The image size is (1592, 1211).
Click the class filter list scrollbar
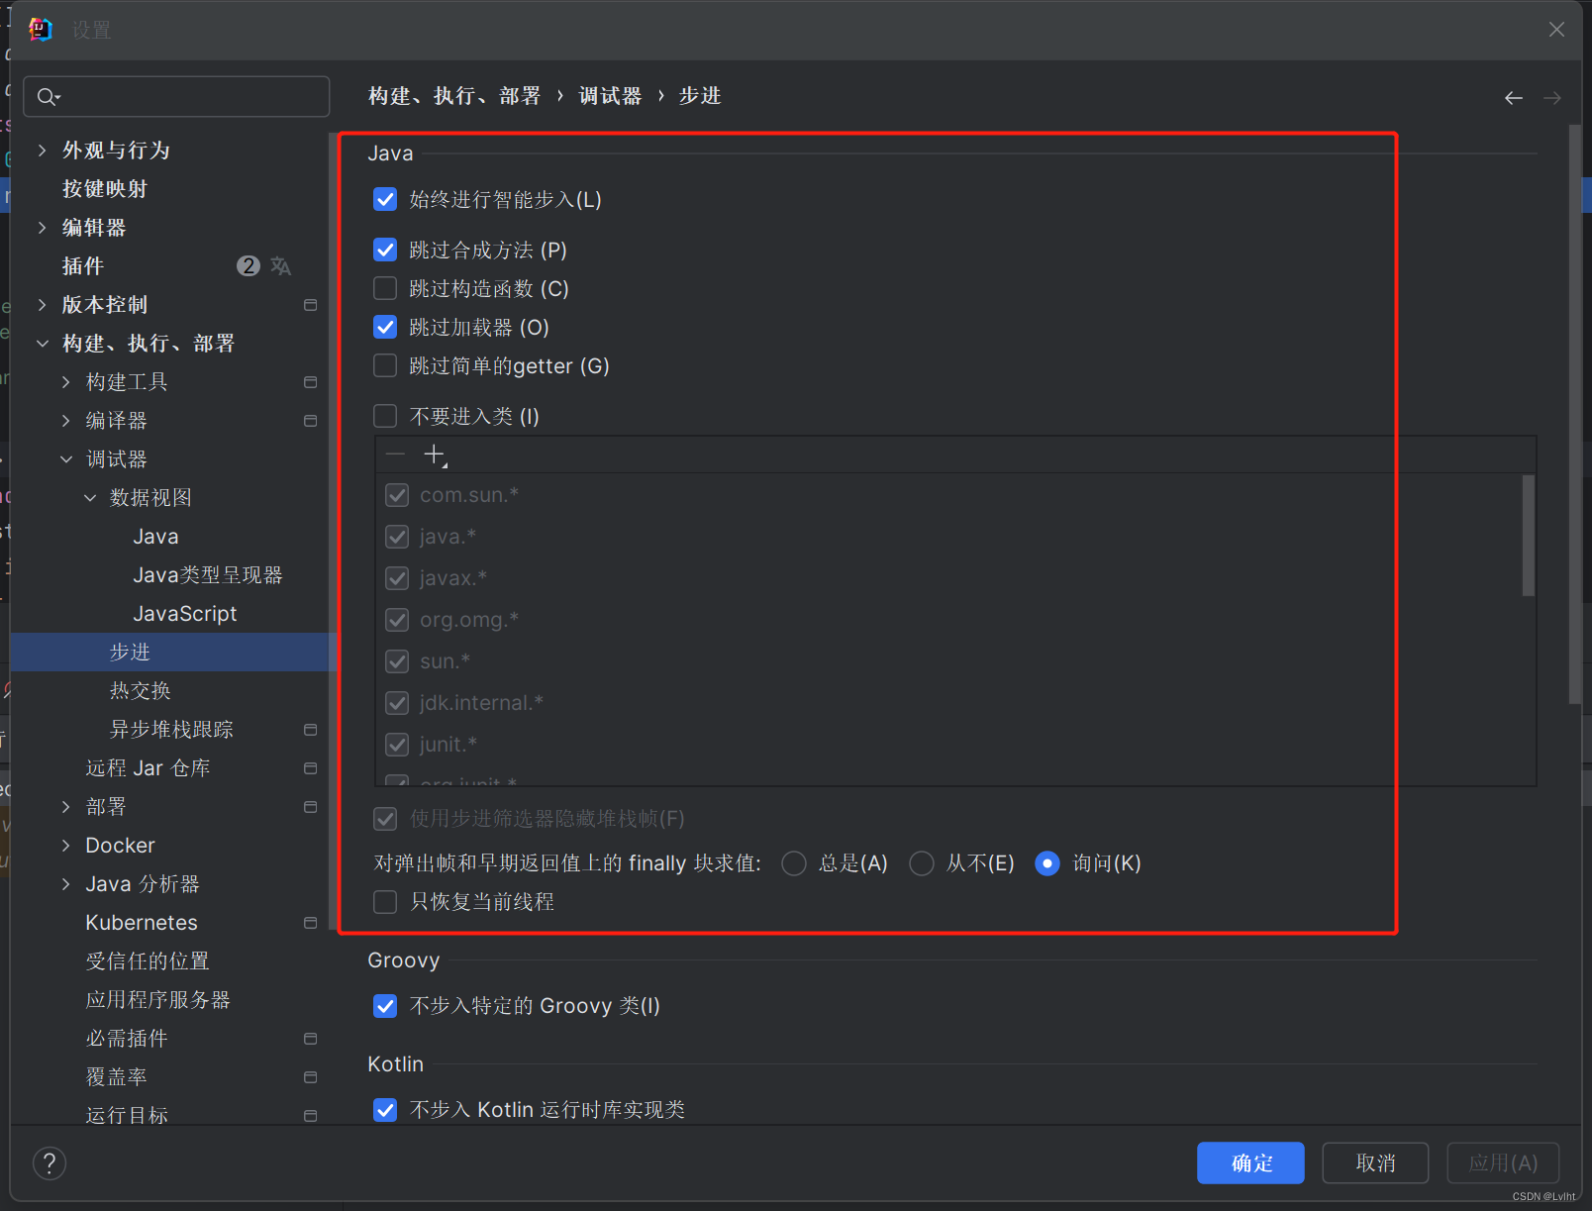pyautogui.click(x=1529, y=536)
